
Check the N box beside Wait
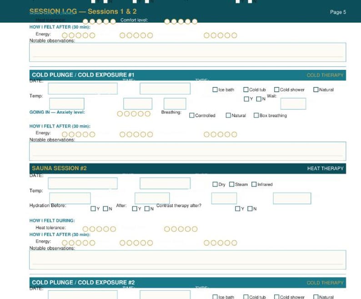click(x=259, y=99)
